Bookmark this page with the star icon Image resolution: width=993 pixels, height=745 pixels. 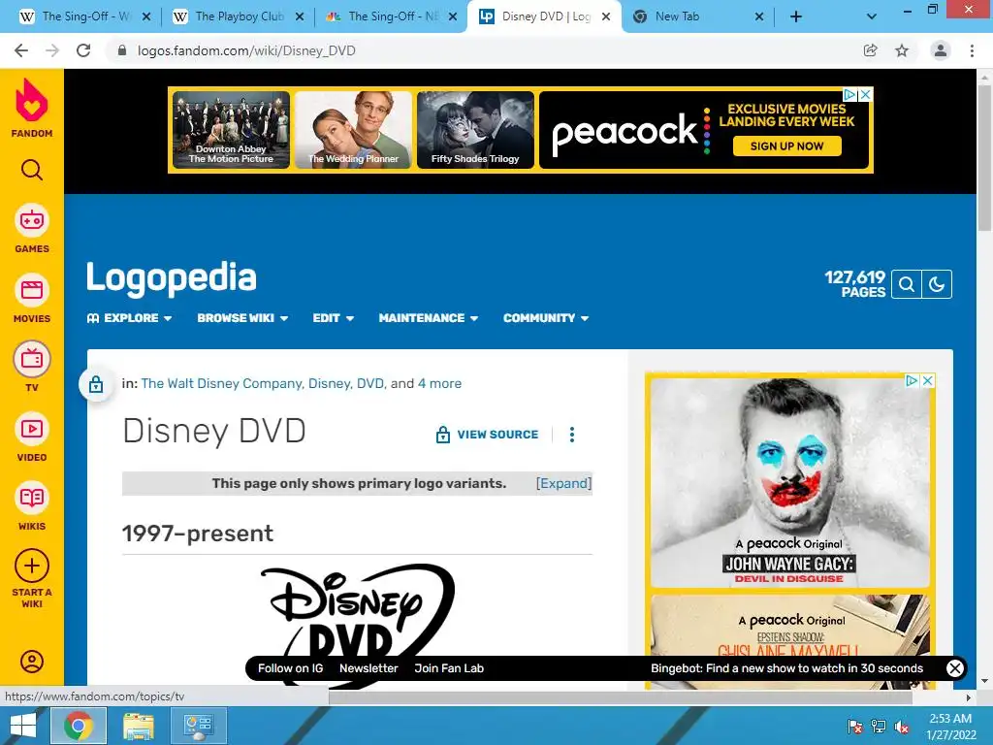(902, 50)
